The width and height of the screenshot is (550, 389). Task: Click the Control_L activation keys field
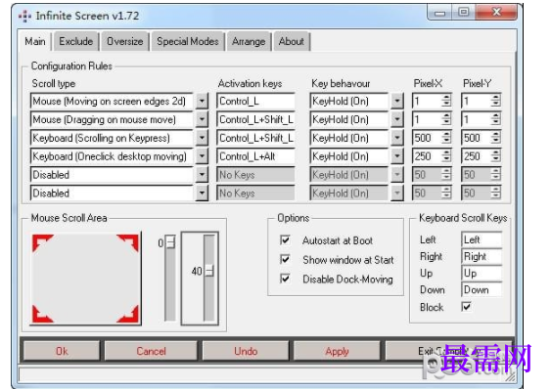(255, 102)
